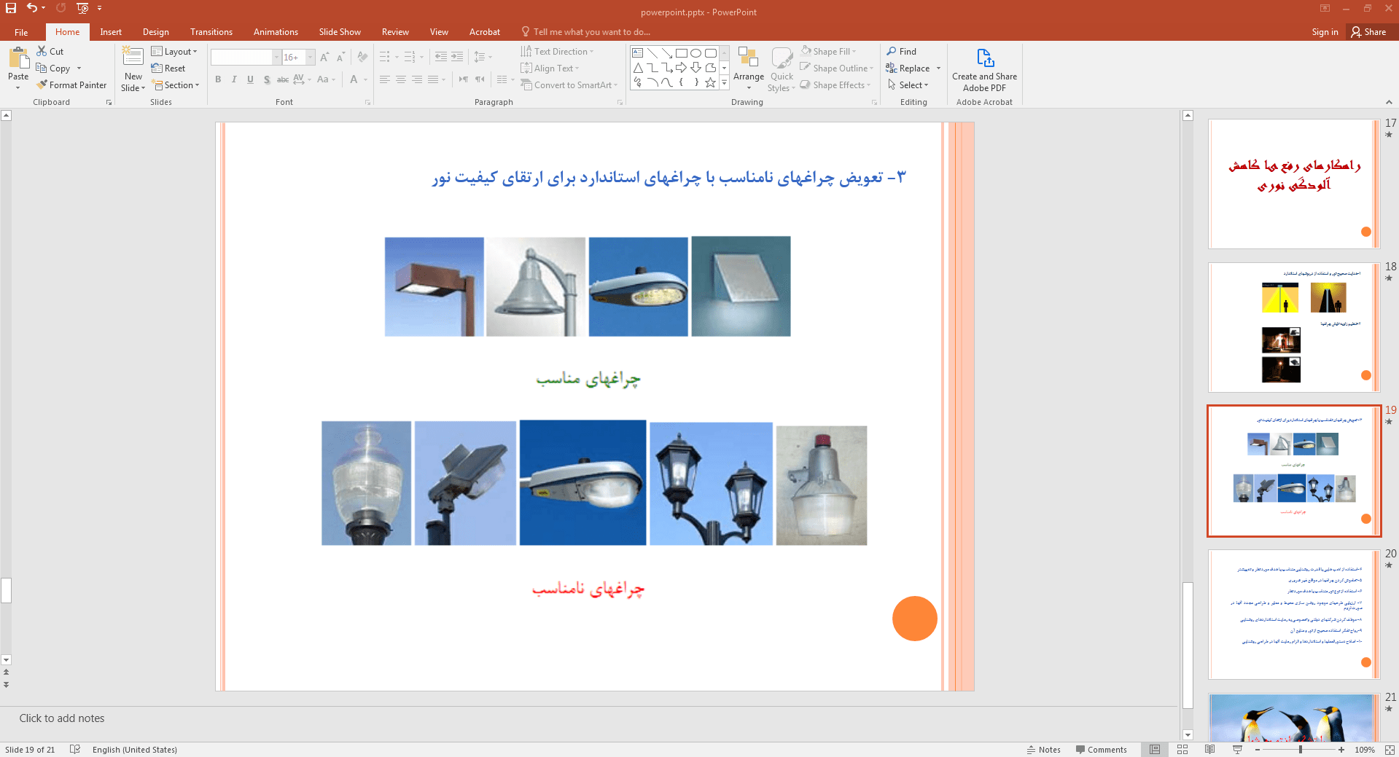1399x757 pixels.
Task: Switch to the Design tab
Action: pos(155,32)
